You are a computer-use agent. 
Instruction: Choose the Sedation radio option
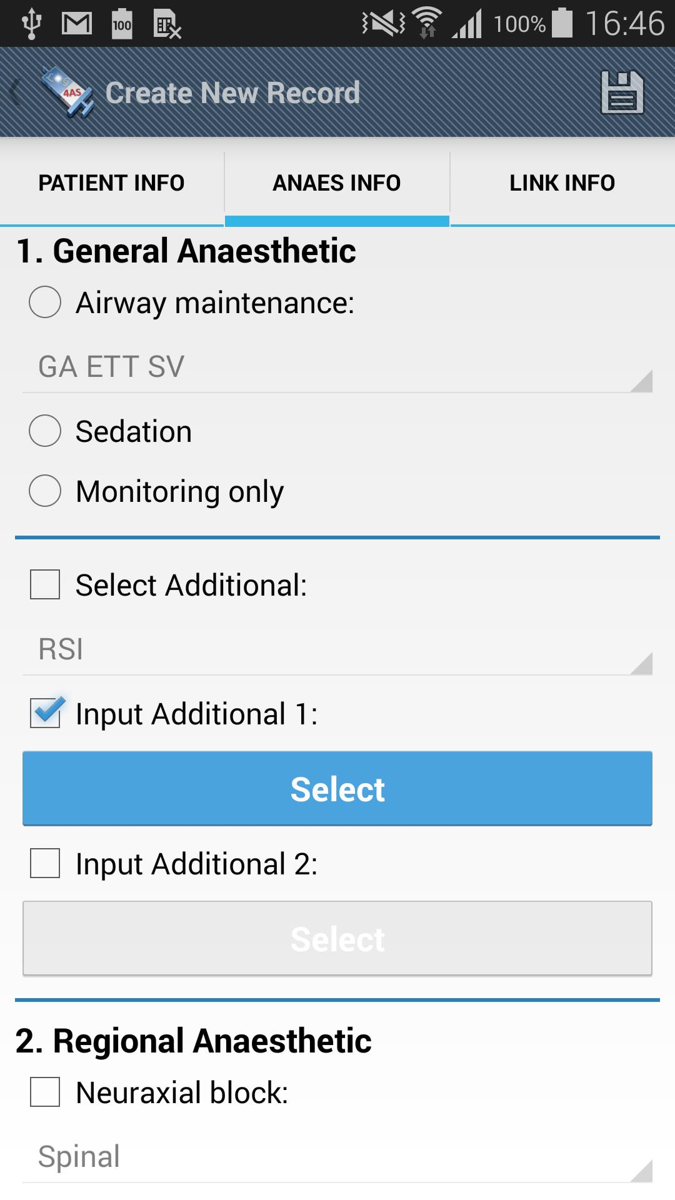45,431
